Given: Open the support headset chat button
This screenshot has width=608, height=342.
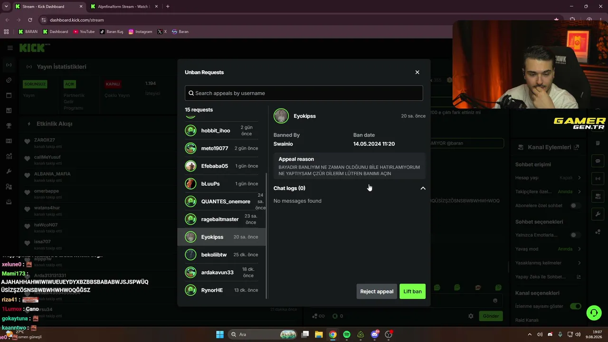Looking at the screenshot, I should click(x=594, y=313).
